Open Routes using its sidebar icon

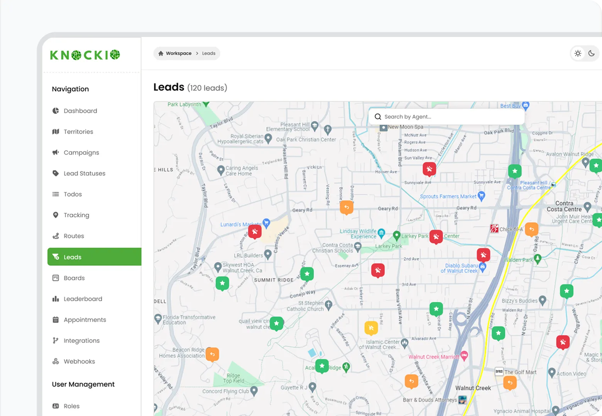click(56, 236)
